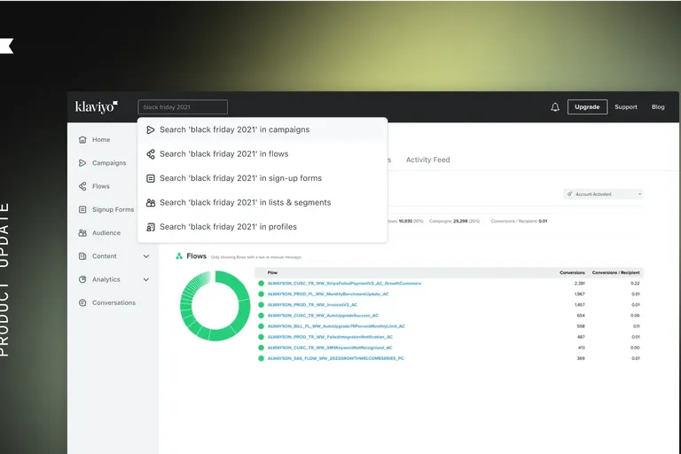The image size is (681, 454).
Task: Click green status dot of SMSKeywordNotRecognized flow
Action: coord(261,348)
